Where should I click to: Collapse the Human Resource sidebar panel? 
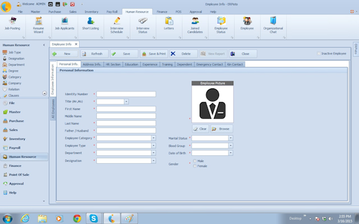pyautogui.click(x=44, y=45)
